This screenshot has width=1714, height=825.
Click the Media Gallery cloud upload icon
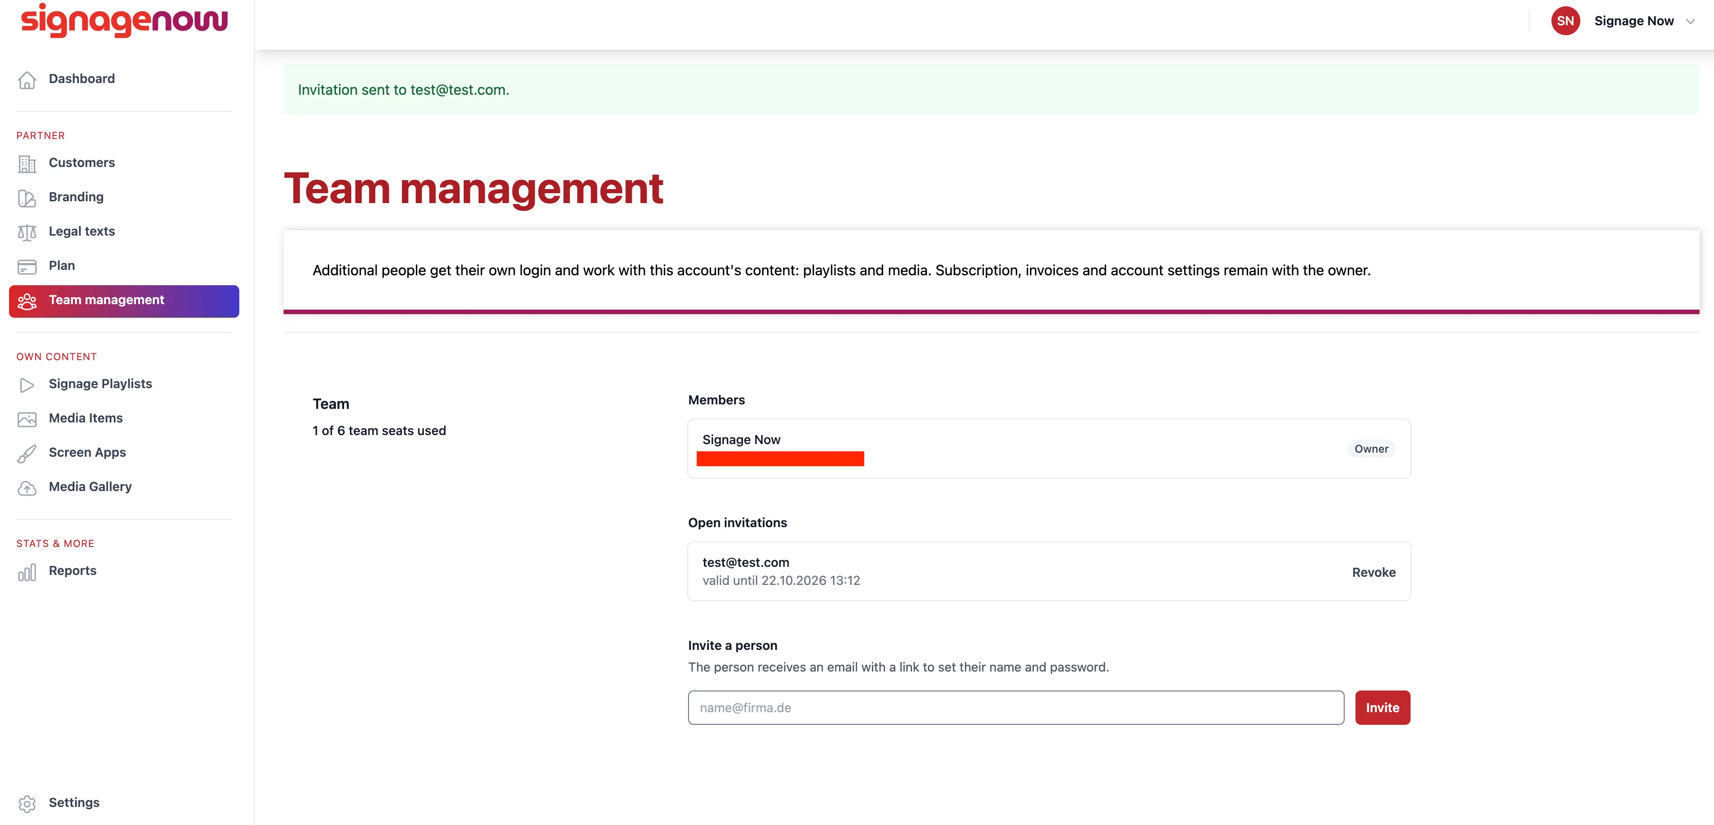[27, 488]
